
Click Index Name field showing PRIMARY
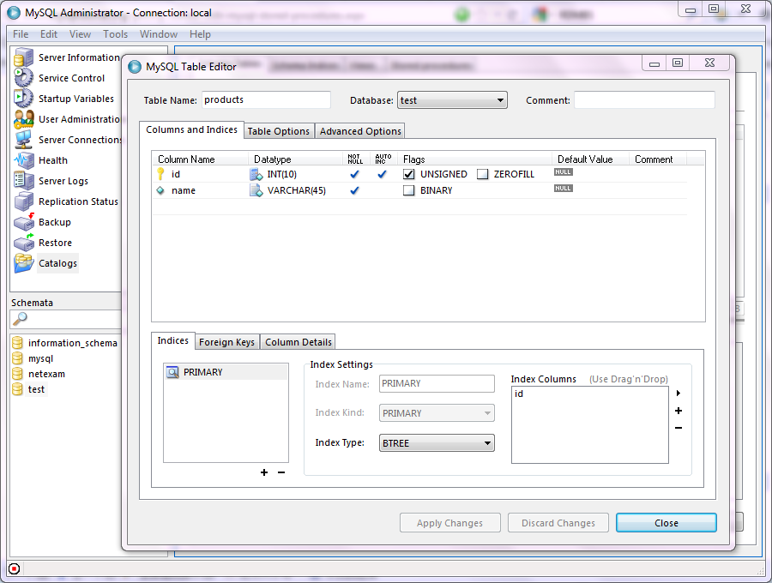click(437, 384)
